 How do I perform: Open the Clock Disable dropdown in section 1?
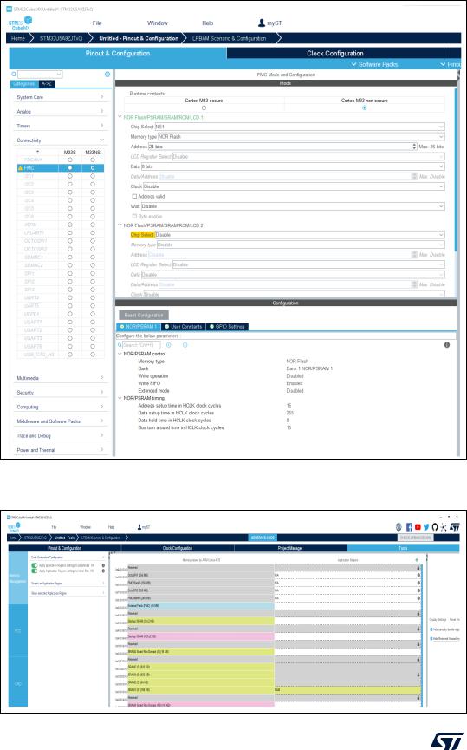(294, 186)
